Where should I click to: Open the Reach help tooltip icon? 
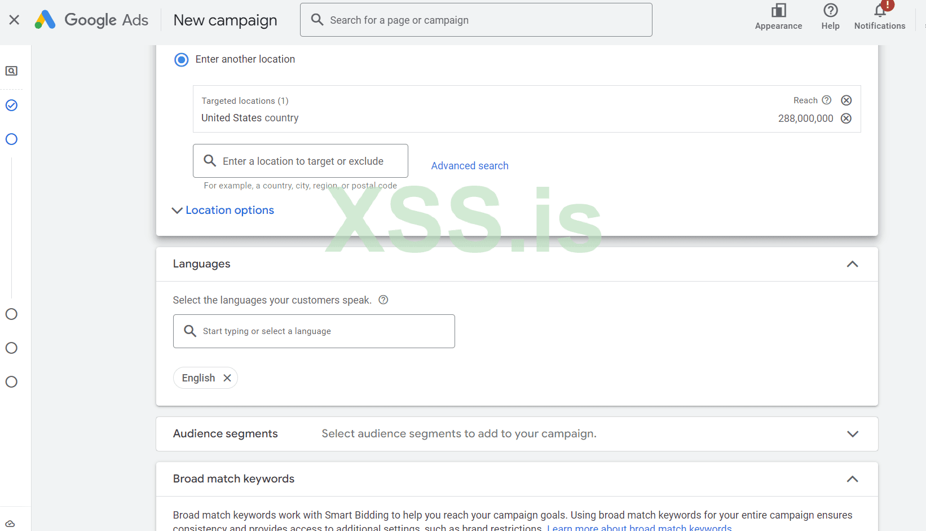point(827,100)
